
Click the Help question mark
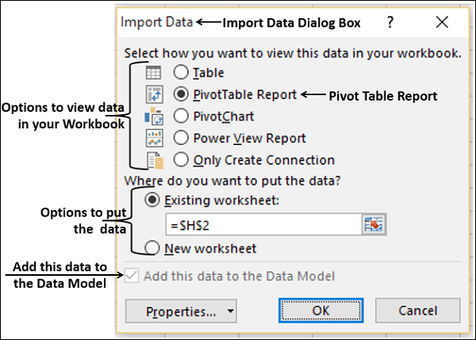pyautogui.click(x=390, y=22)
